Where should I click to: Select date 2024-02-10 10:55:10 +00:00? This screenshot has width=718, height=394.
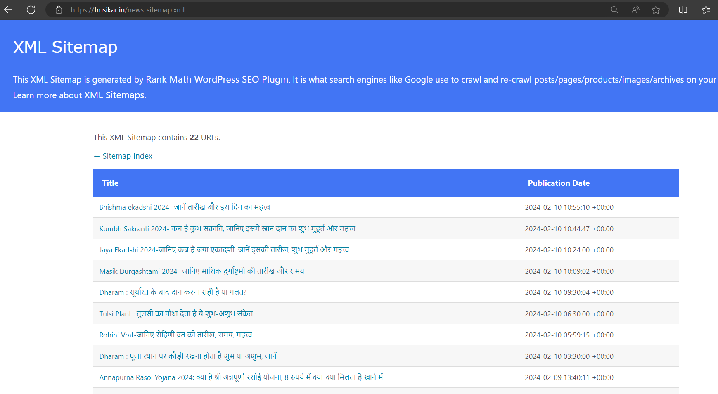click(569, 207)
